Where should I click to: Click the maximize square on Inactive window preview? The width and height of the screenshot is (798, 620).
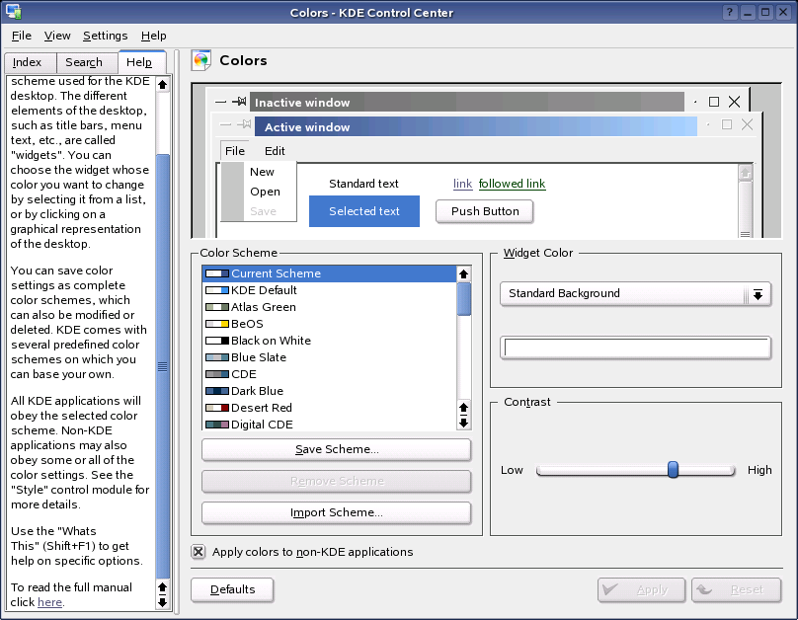pyautogui.click(x=714, y=102)
